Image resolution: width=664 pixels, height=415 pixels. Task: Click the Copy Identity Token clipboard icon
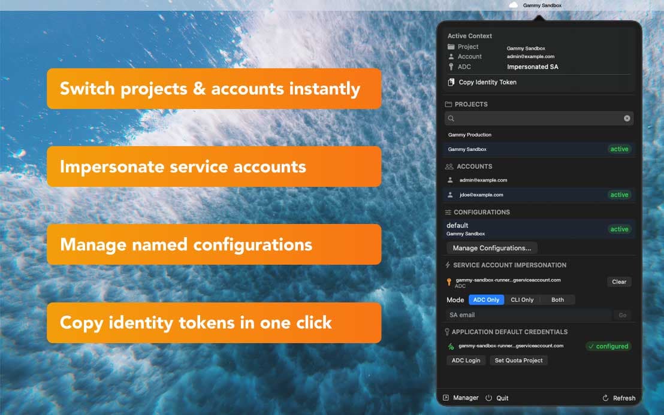coord(450,82)
